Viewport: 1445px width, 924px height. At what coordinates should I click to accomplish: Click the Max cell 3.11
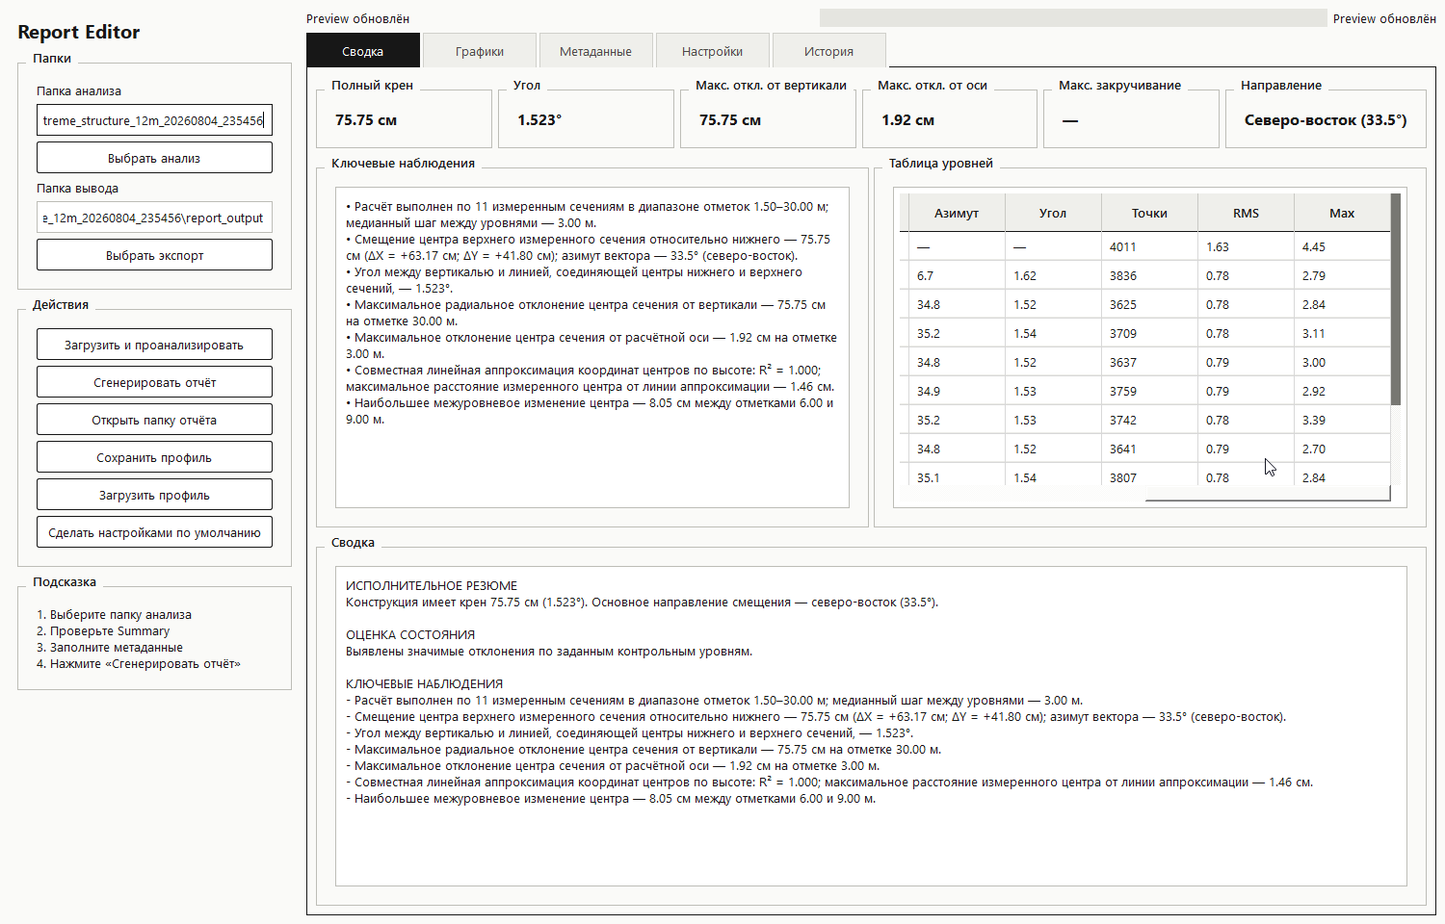click(x=1342, y=333)
